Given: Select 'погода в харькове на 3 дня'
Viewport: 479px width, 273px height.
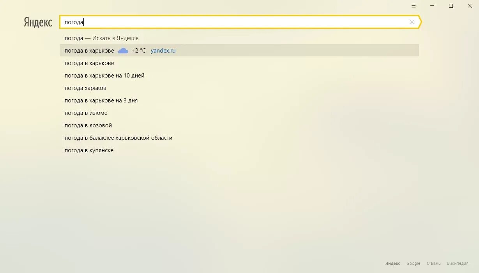Looking at the screenshot, I should (x=239, y=100).
